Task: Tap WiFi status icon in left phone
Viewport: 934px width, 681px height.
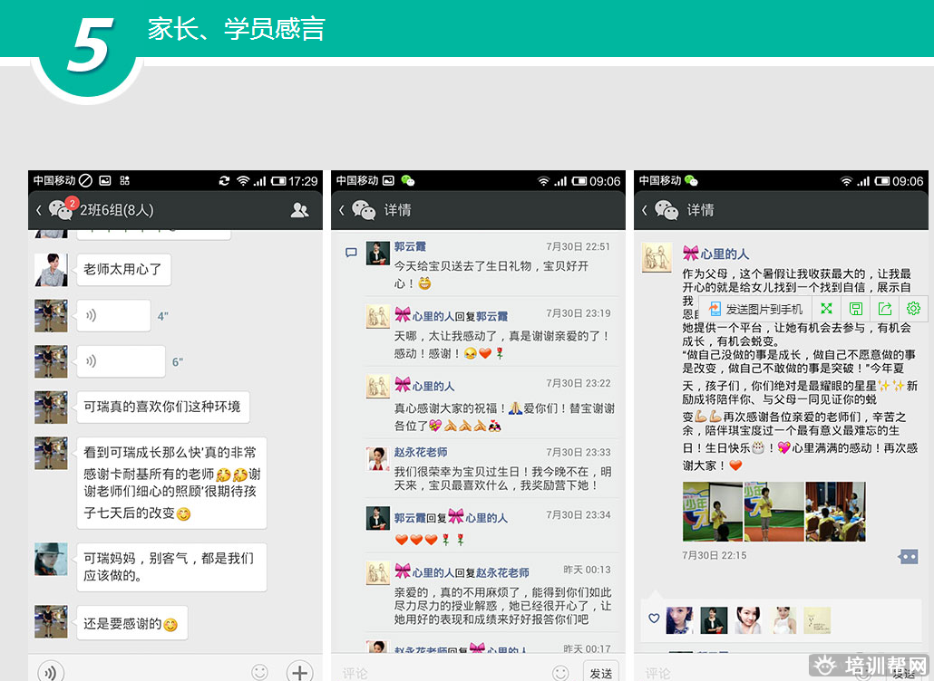Action: point(242,181)
